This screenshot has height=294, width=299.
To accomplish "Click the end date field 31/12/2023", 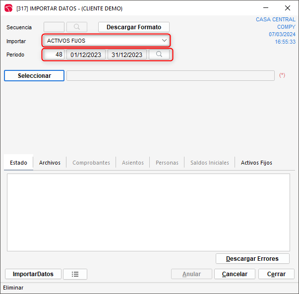I will 127,55.
